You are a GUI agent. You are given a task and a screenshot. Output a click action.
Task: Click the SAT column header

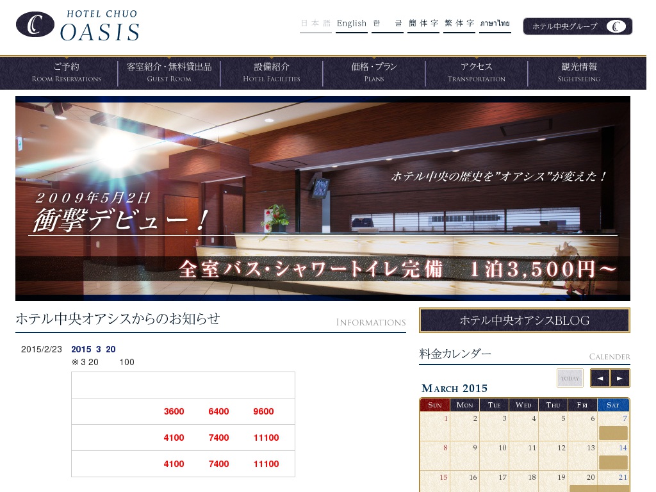pyautogui.click(x=613, y=405)
